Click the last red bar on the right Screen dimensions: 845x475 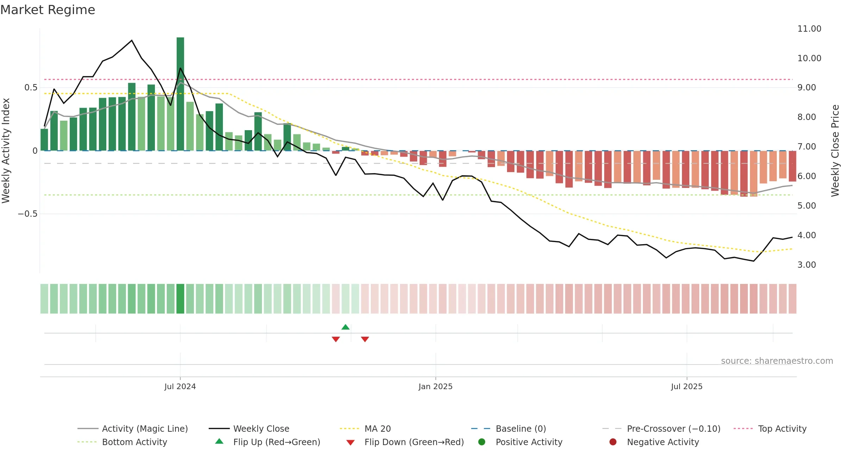[x=793, y=166]
